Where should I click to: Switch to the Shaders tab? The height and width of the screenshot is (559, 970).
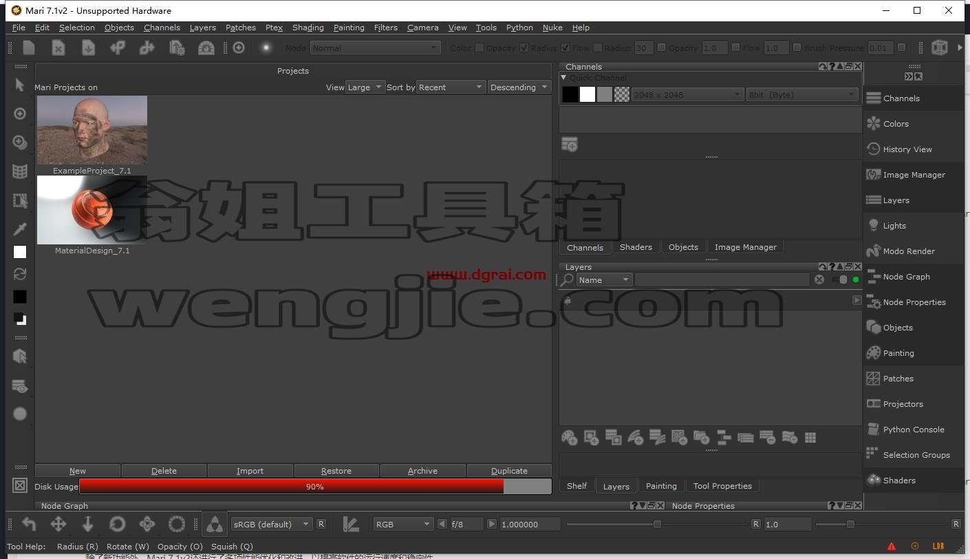tap(636, 247)
